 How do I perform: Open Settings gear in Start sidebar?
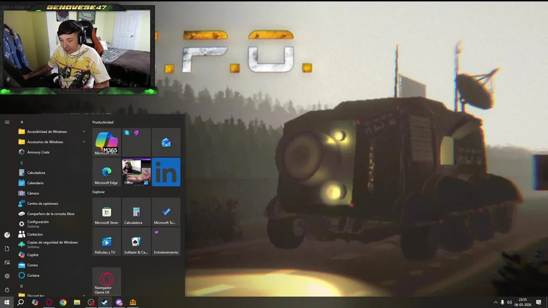(7, 276)
